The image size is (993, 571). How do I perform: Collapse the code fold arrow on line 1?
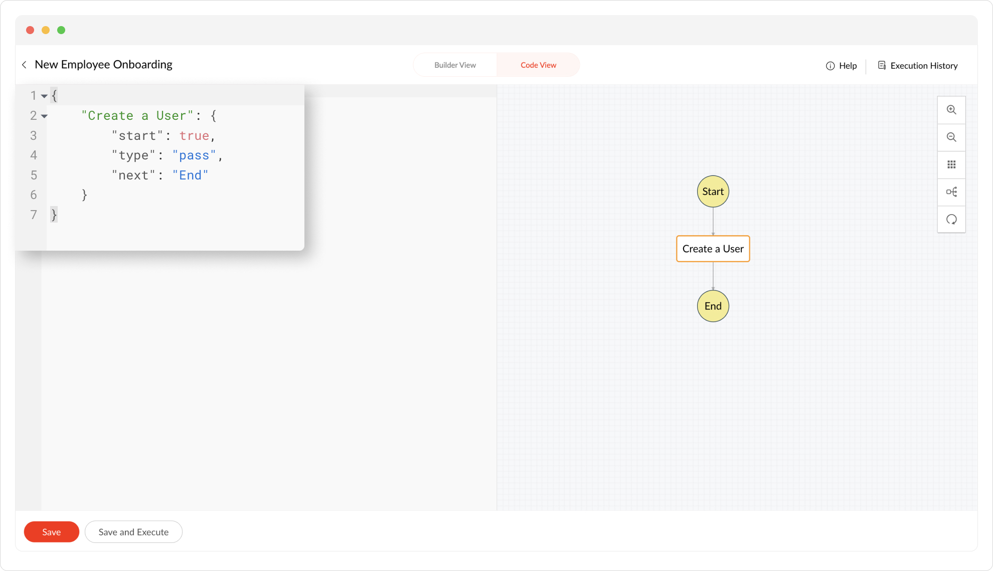point(44,96)
